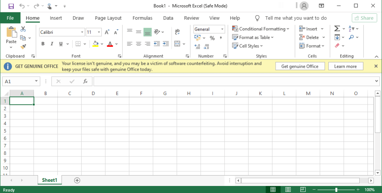Open the Calibri font name dropdown

point(82,32)
